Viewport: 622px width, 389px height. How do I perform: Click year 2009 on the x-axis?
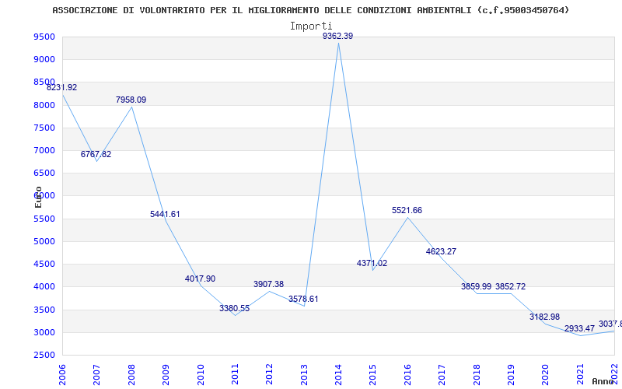[166, 374]
